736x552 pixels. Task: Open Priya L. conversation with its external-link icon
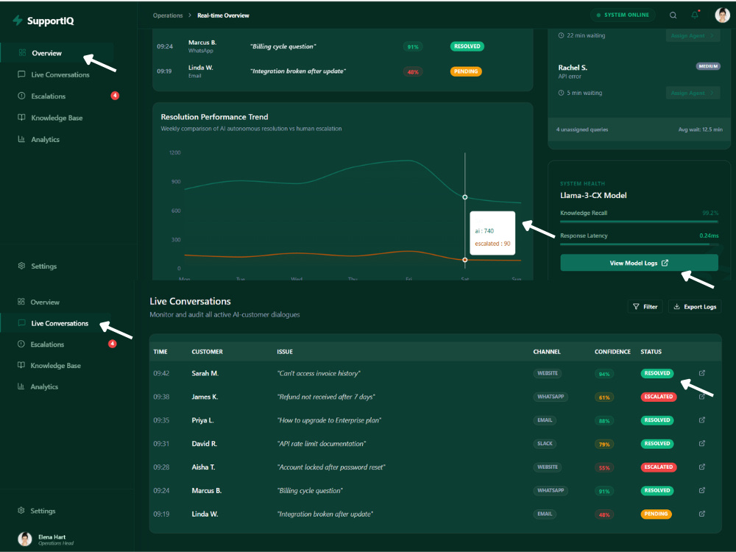(701, 420)
